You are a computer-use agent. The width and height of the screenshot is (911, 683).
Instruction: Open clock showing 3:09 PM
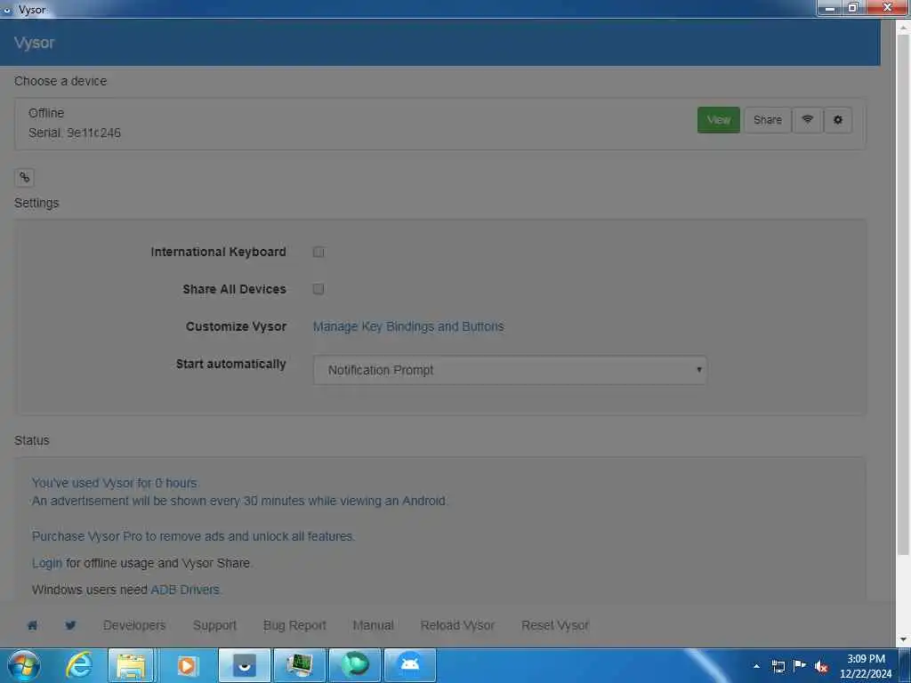coord(866,666)
